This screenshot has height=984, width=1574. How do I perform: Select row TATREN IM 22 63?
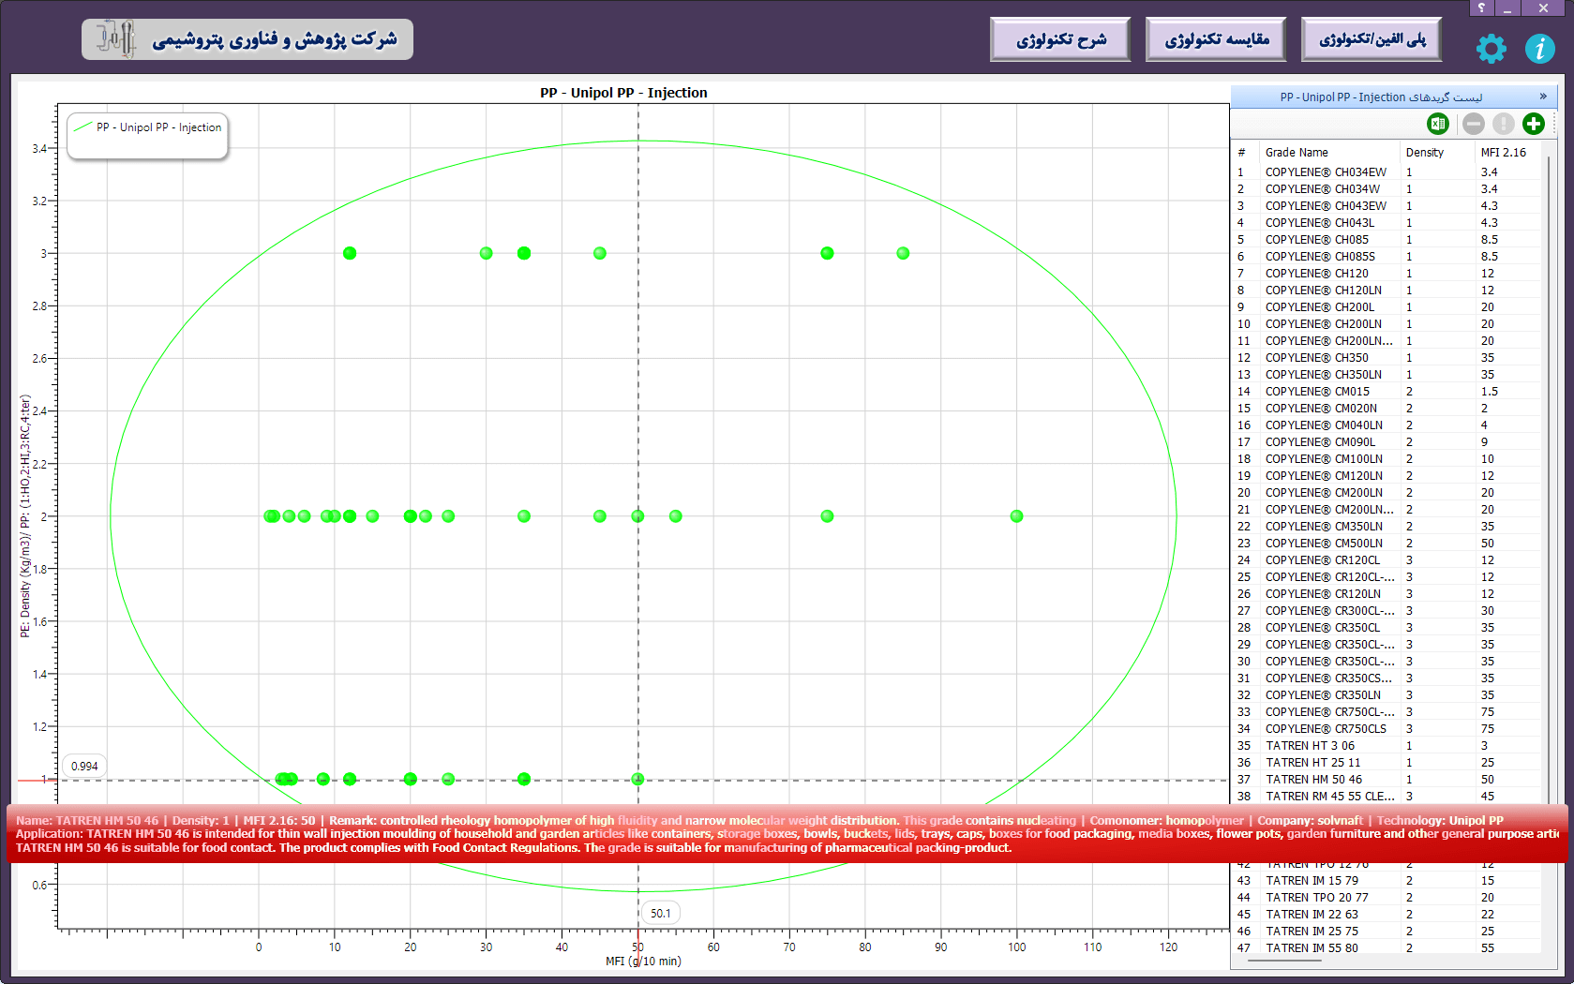[x=1386, y=915]
